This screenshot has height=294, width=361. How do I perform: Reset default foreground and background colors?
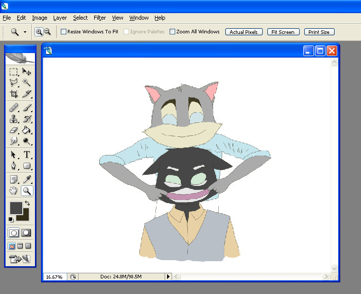(x=11, y=220)
